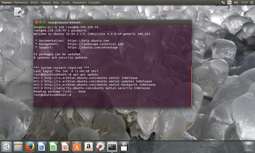Open the Вид menu

click(56, 3)
